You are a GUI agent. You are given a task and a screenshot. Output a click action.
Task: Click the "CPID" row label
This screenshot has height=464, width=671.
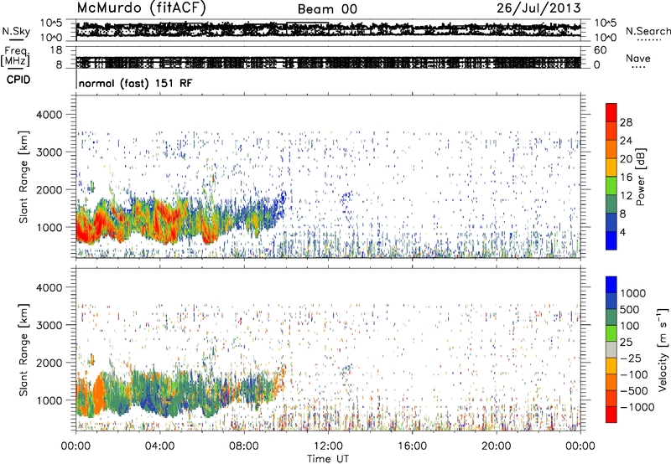[x=18, y=80]
